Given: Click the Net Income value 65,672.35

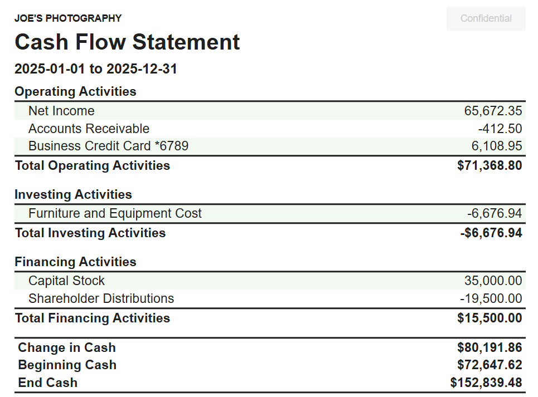Looking at the screenshot, I should click(493, 111).
